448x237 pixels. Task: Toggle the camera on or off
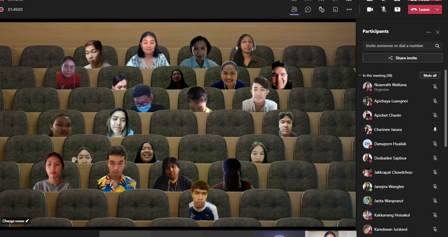pyautogui.click(x=370, y=9)
